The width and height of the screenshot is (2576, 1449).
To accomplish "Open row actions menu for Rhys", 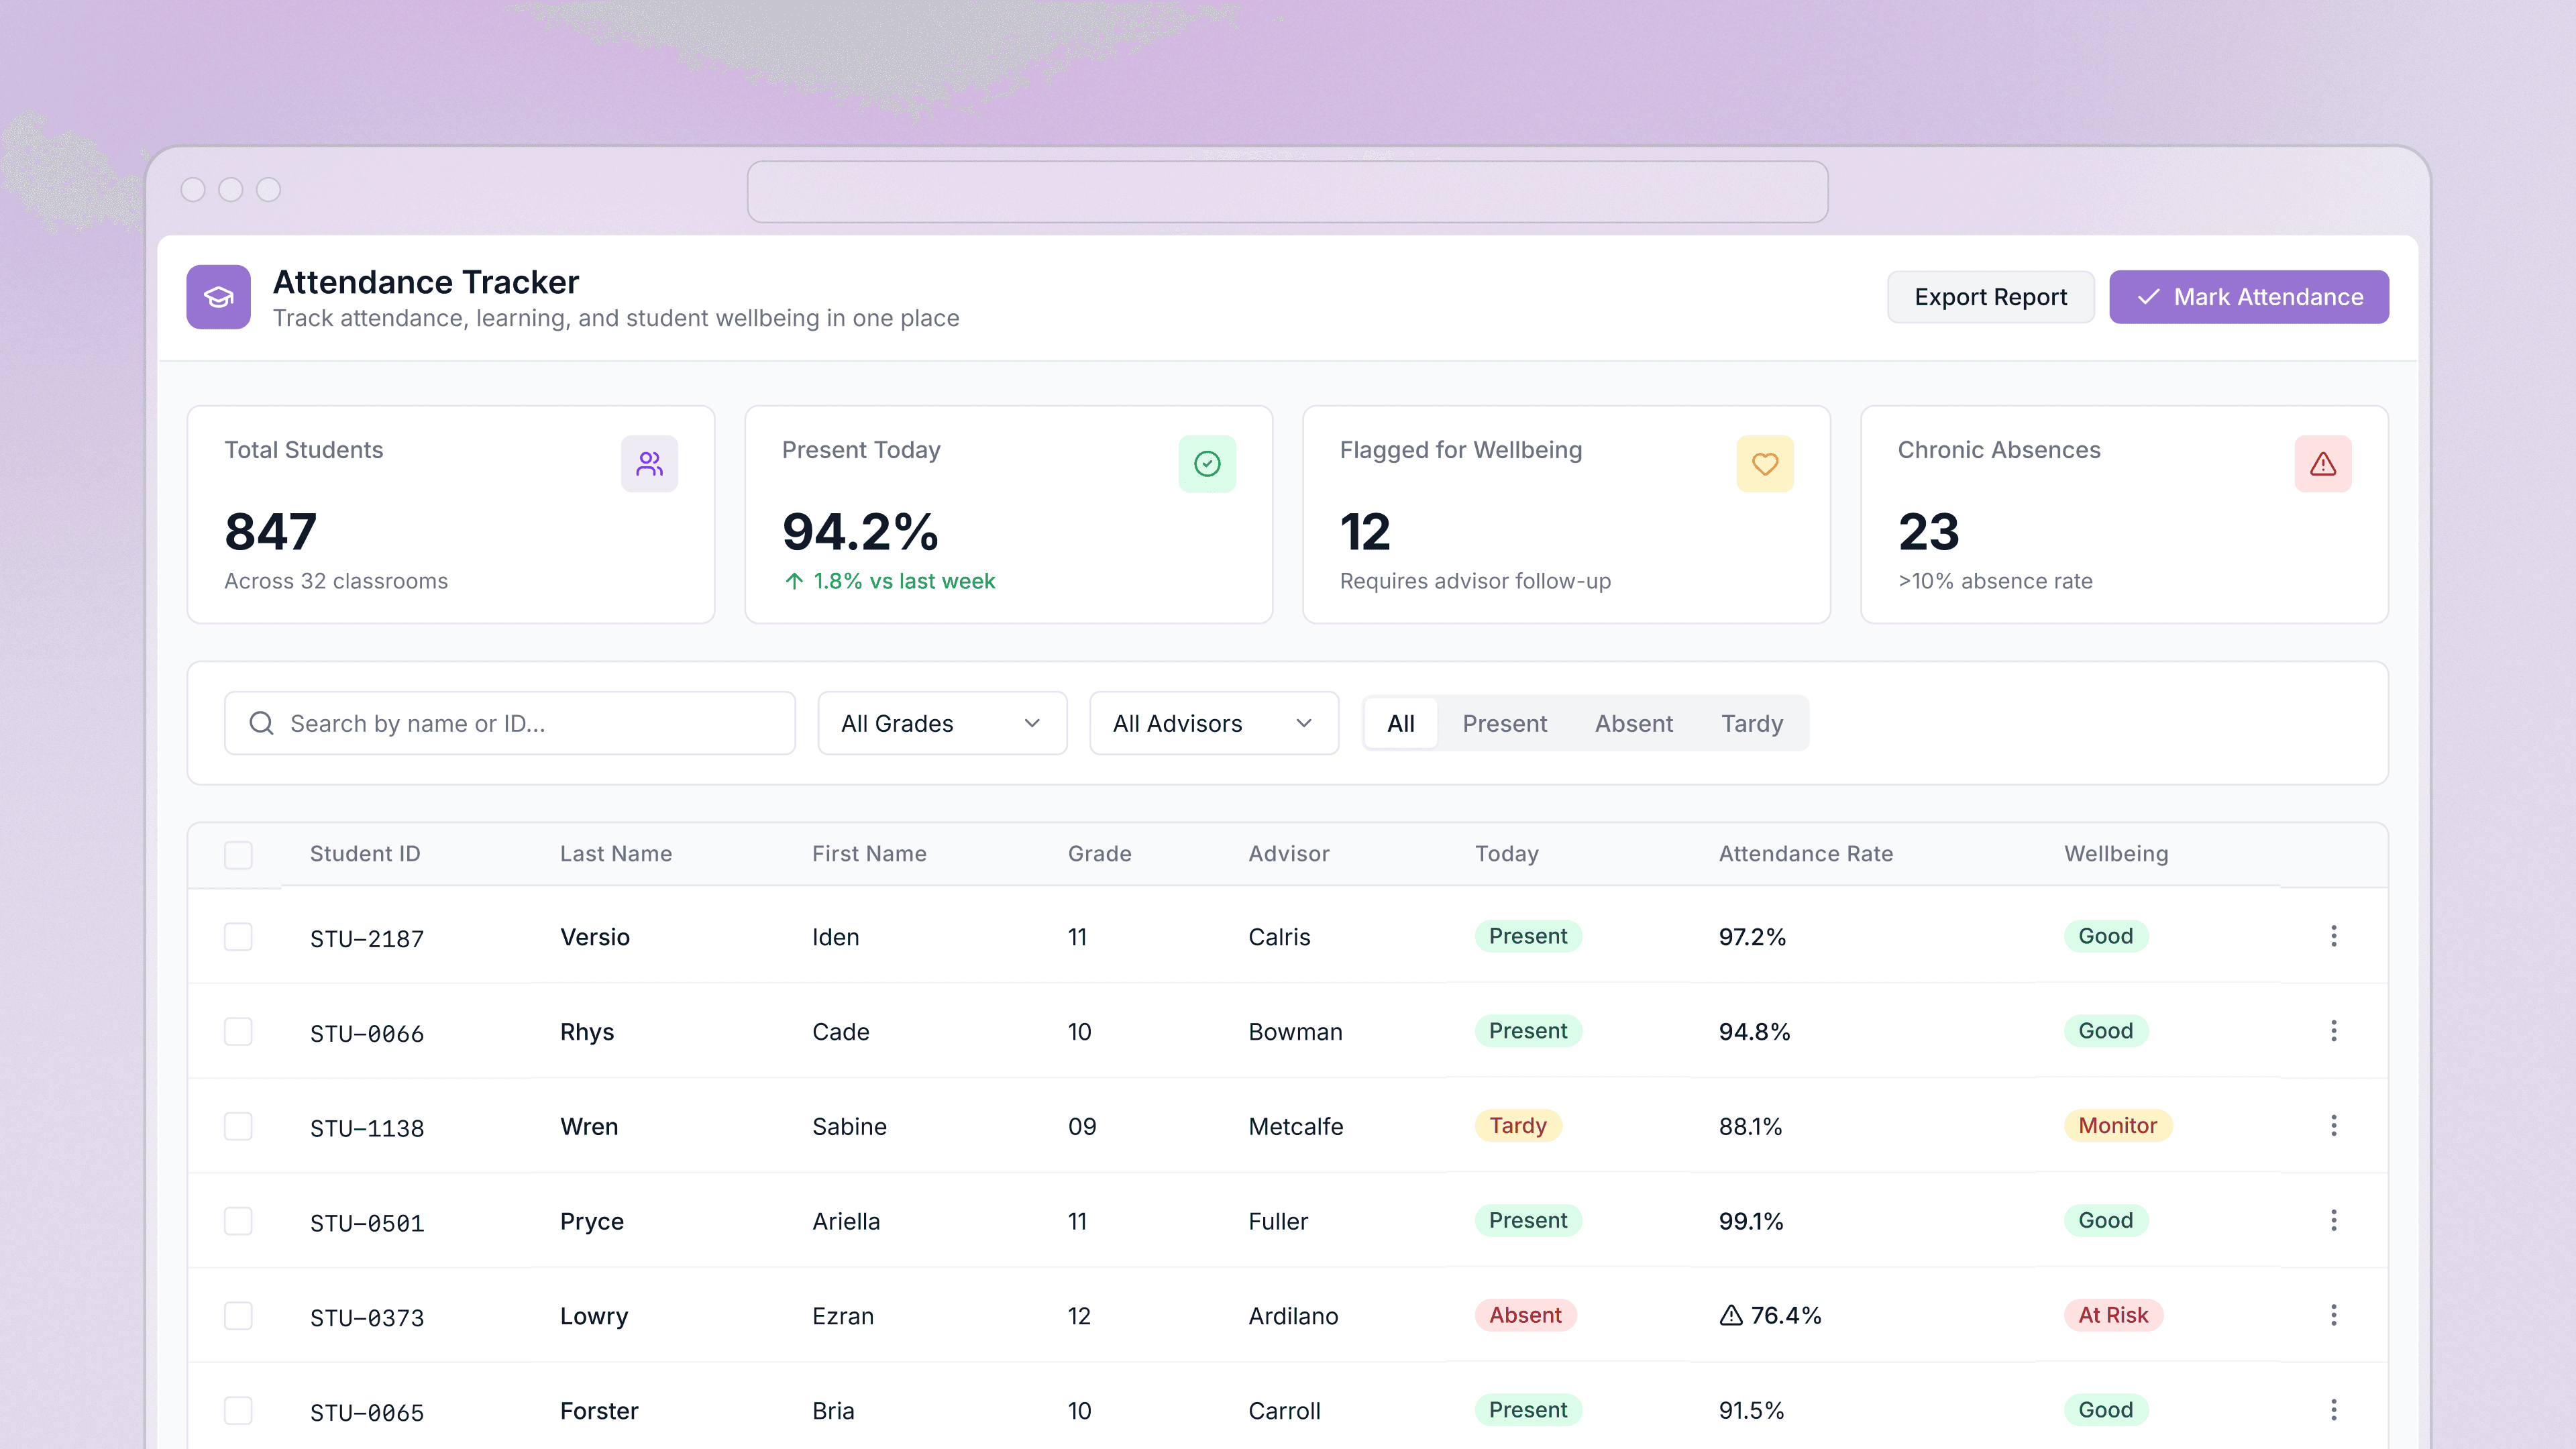I will [2334, 1031].
